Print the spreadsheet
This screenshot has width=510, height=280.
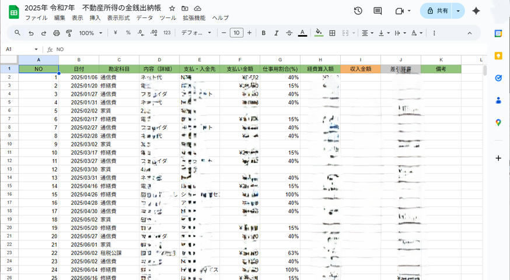point(56,33)
